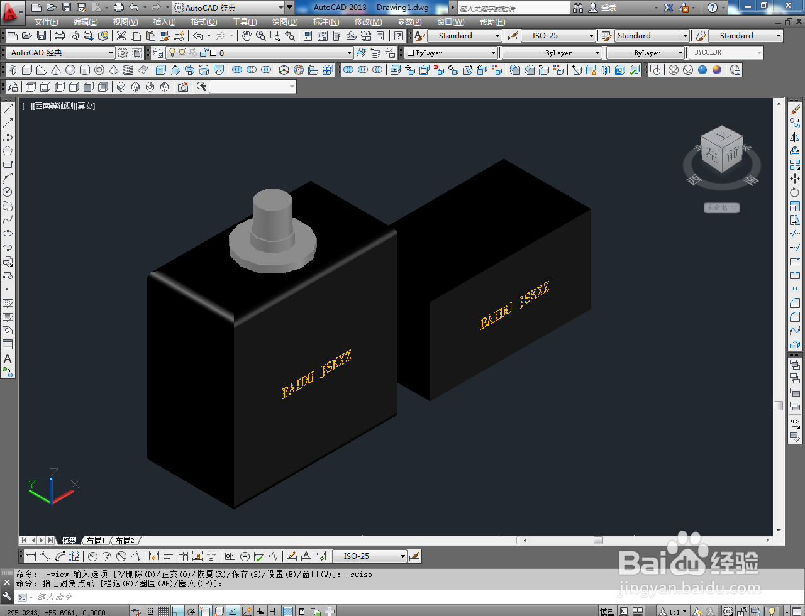Click the Linear dimension icon in dimension toolbar
The width and height of the screenshot is (805, 616).
coord(30,556)
